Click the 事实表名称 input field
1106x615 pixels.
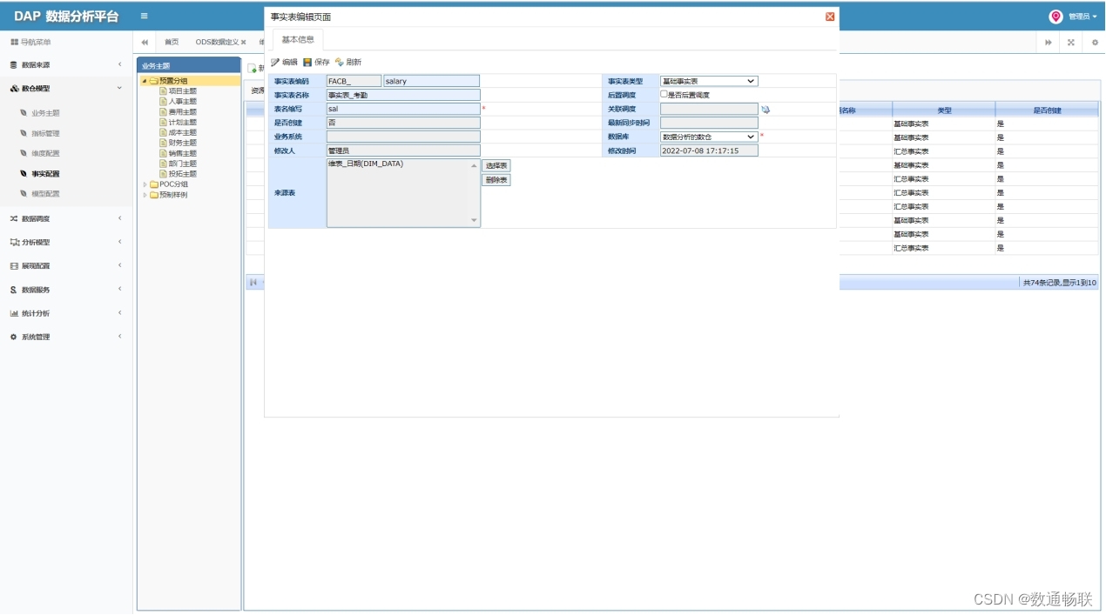[403, 95]
